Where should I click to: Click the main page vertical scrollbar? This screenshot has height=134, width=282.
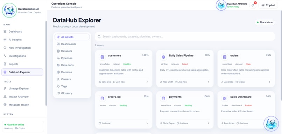click(281, 55)
